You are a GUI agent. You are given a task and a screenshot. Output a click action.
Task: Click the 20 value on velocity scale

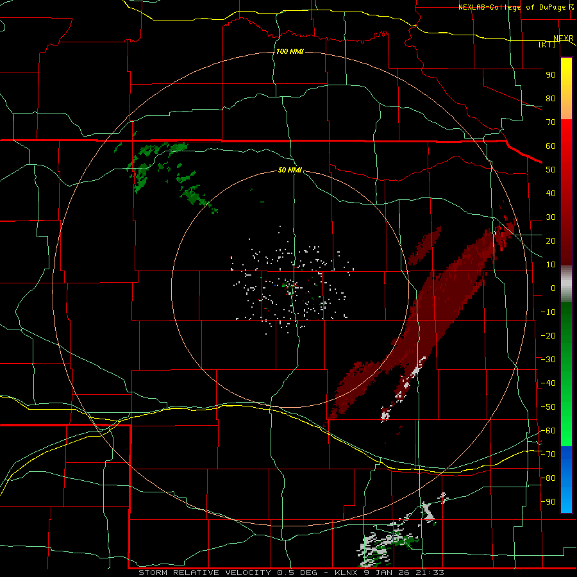point(551,241)
